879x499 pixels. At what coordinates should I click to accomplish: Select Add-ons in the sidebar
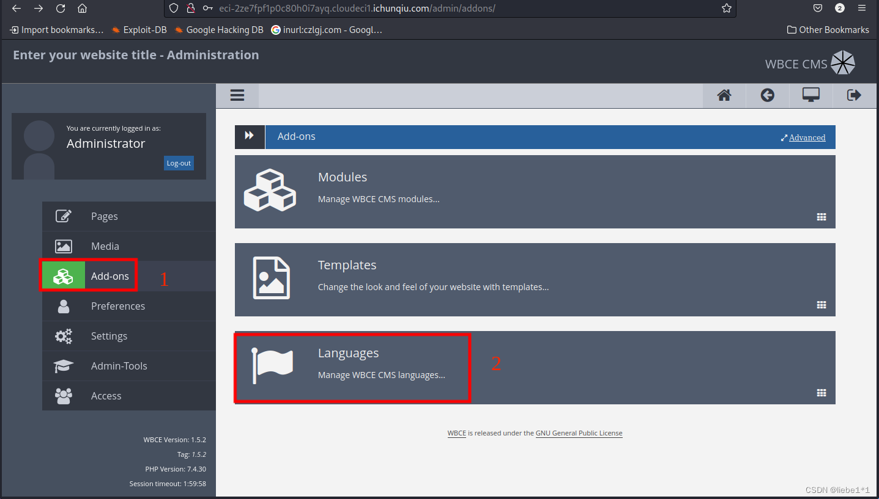click(x=129, y=276)
